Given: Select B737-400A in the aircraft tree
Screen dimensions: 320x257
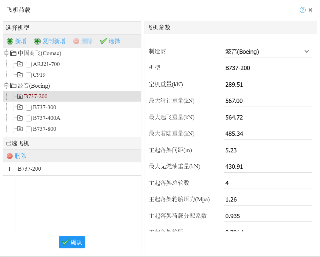Looking at the screenshot, I should click(x=46, y=118).
